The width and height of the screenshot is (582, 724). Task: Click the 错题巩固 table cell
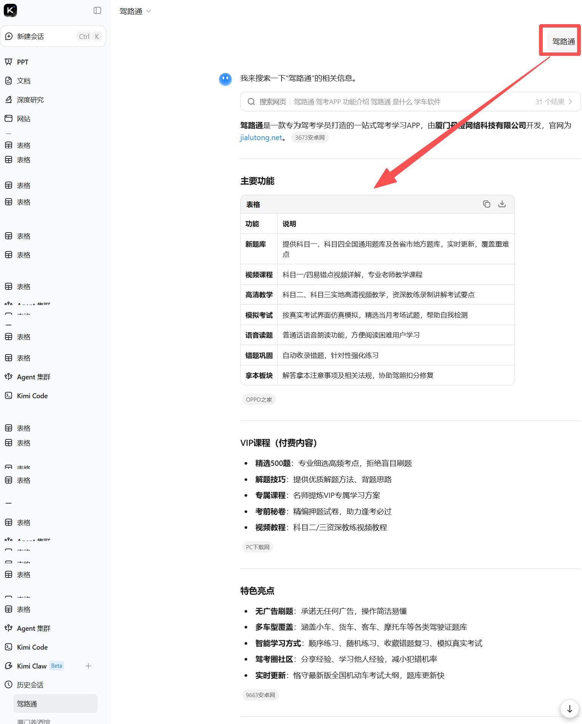pos(259,356)
